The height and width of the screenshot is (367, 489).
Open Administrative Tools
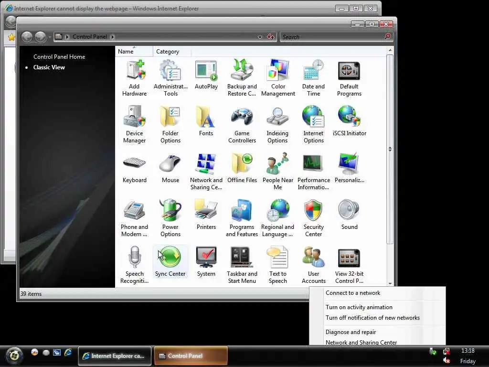(170, 78)
